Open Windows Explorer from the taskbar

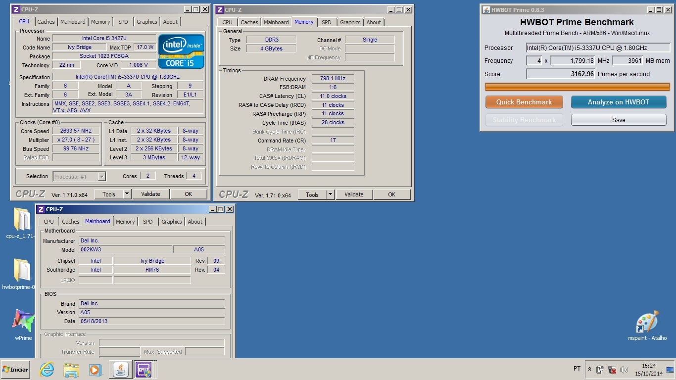71,370
